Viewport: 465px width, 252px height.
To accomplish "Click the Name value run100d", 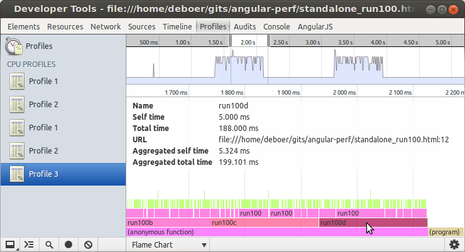I will (233, 105).
